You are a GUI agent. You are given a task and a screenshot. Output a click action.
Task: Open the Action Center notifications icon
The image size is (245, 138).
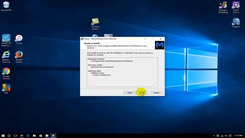tap(230, 136)
